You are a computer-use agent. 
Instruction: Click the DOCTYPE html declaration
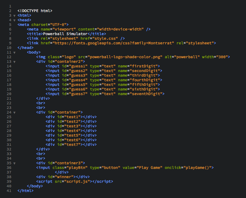tap(35, 11)
